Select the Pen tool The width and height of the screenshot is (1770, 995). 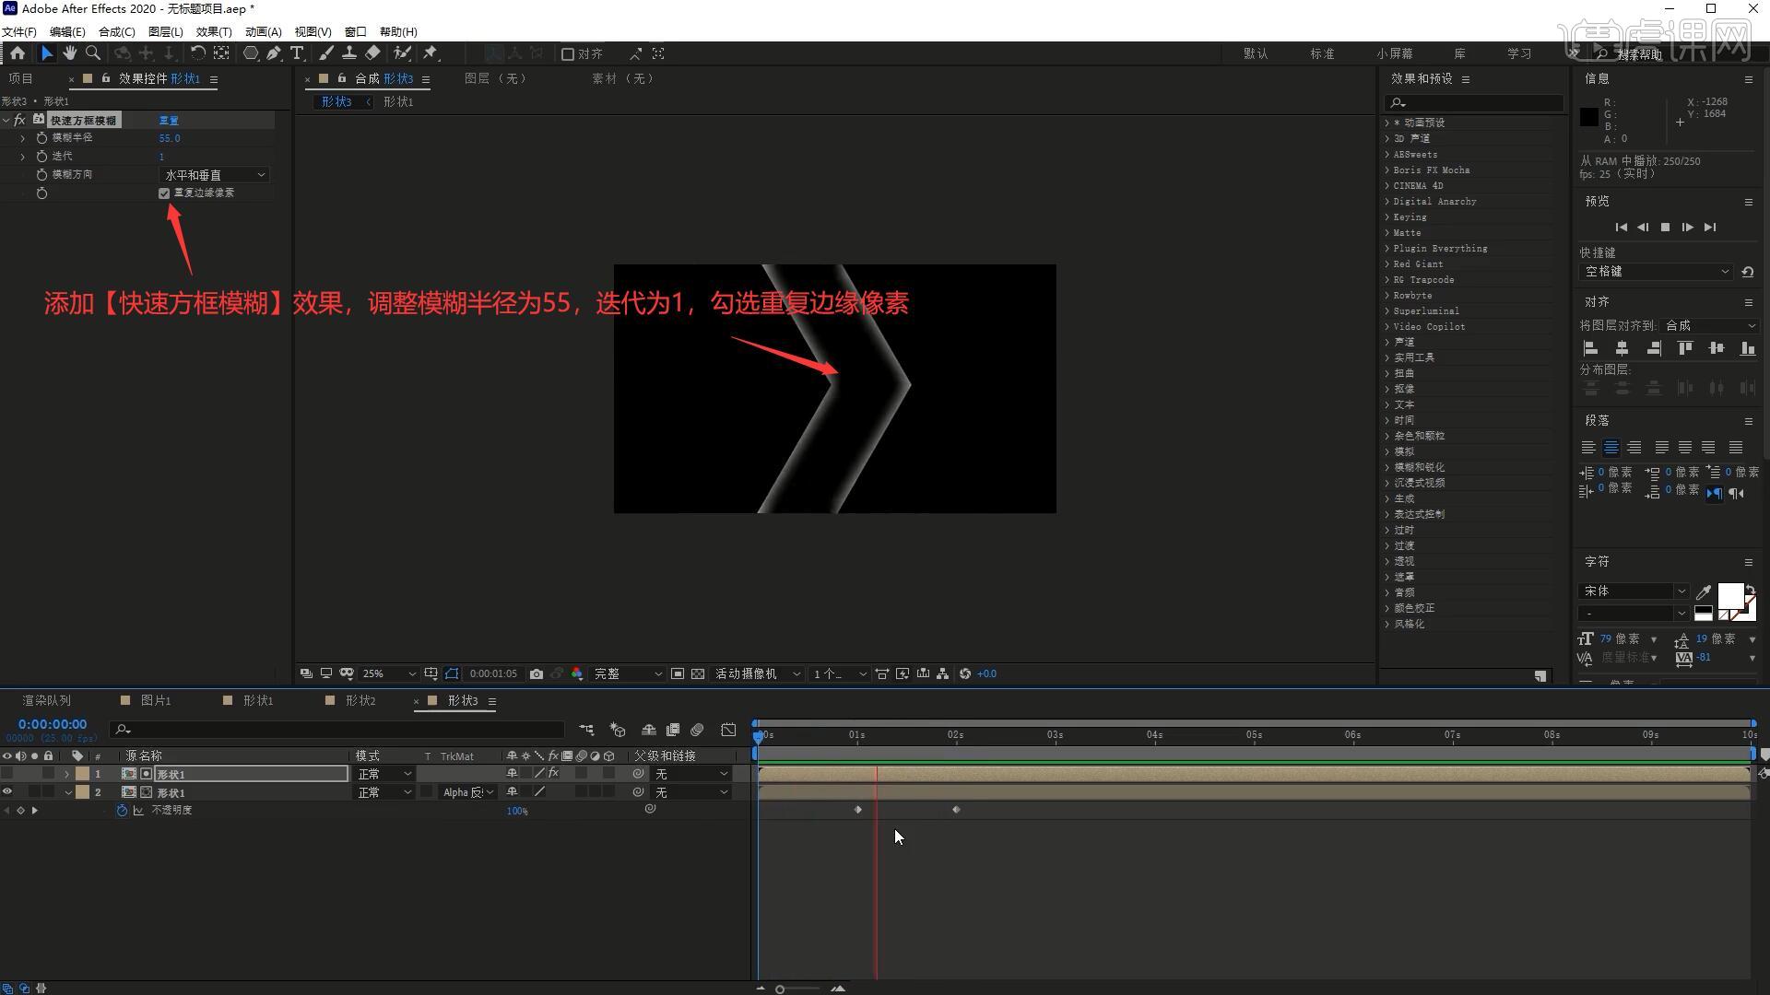point(274,53)
